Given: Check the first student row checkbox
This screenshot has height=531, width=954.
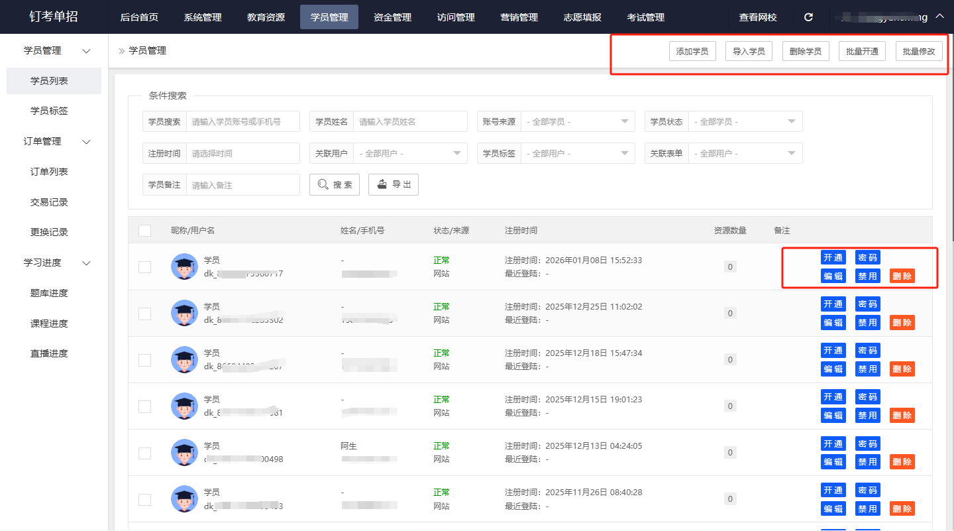Looking at the screenshot, I should click(x=144, y=266).
